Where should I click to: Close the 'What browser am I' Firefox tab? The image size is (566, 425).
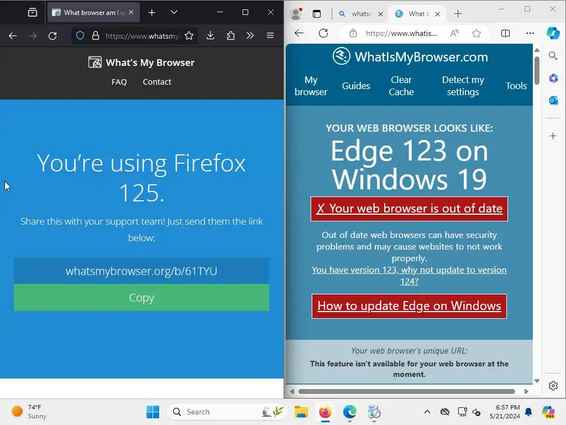[131, 12]
